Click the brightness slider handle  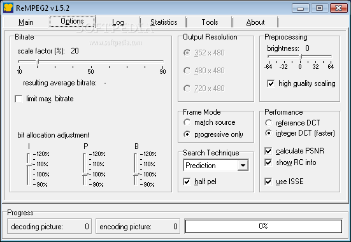pyautogui.click(x=301, y=57)
